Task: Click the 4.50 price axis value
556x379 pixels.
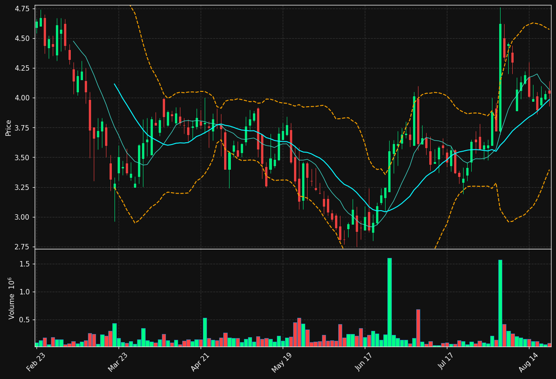Action: [23, 39]
